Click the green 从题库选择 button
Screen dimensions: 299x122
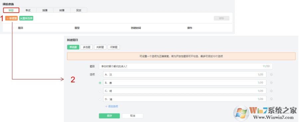pos(26,18)
